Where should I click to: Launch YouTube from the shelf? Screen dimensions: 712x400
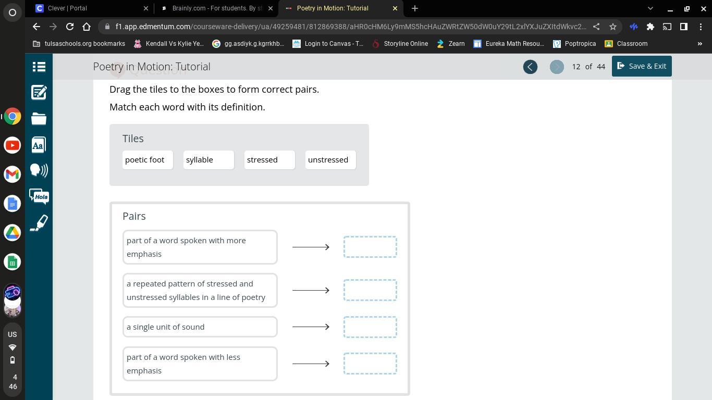pos(13,145)
